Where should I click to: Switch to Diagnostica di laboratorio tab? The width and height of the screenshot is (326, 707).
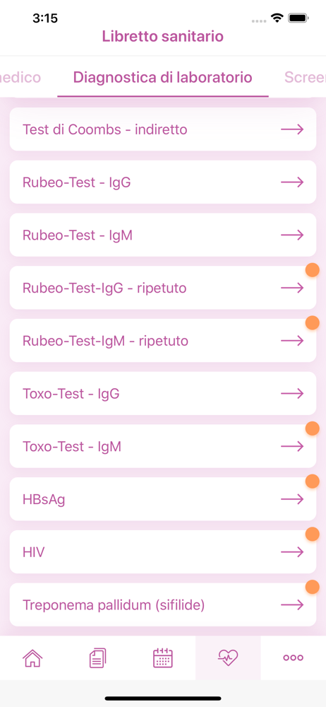click(x=162, y=78)
